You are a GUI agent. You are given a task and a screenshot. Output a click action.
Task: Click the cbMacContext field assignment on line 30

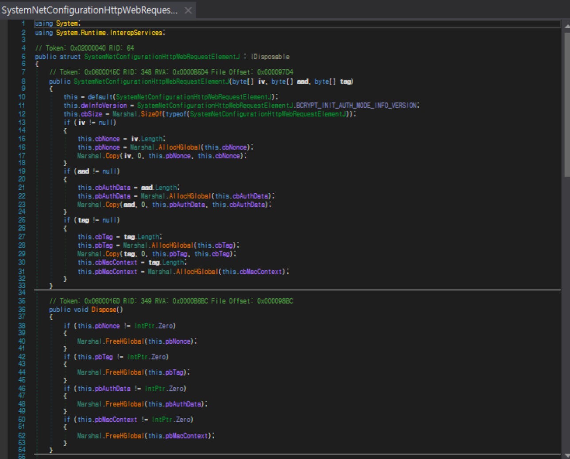click(116, 262)
